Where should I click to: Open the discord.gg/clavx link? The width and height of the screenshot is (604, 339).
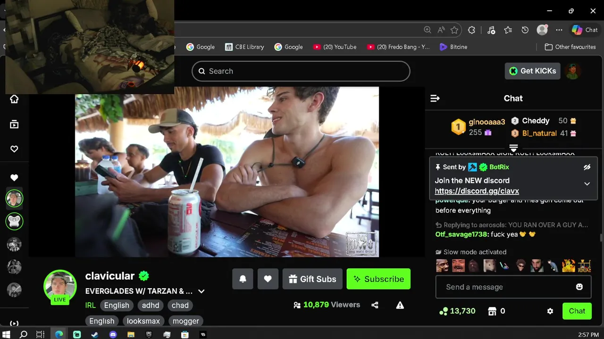(477, 191)
